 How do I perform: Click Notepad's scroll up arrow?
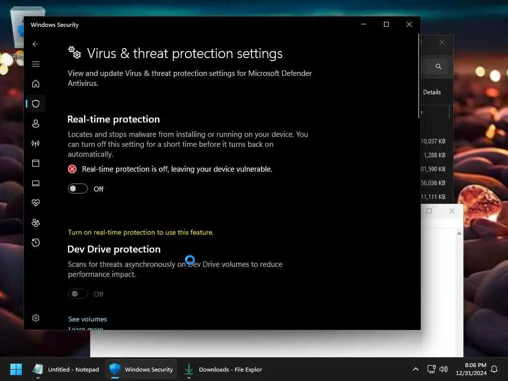click(459, 233)
